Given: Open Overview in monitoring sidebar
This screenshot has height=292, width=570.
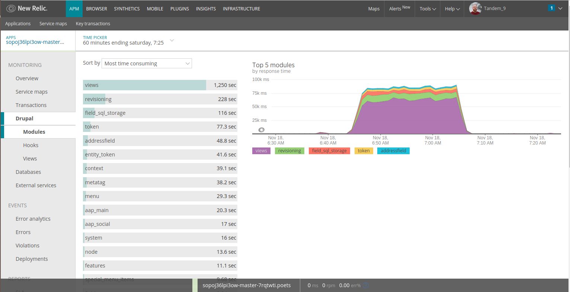Looking at the screenshot, I should [27, 78].
